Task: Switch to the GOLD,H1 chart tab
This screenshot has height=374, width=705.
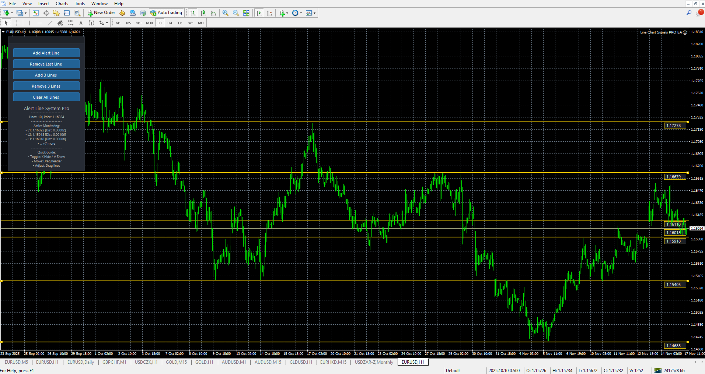Action: coord(204,362)
